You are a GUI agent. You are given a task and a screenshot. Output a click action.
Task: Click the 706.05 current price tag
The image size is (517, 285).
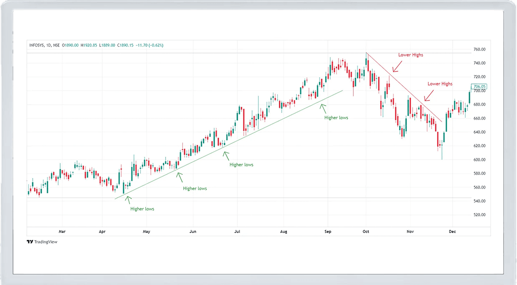(x=479, y=87)
